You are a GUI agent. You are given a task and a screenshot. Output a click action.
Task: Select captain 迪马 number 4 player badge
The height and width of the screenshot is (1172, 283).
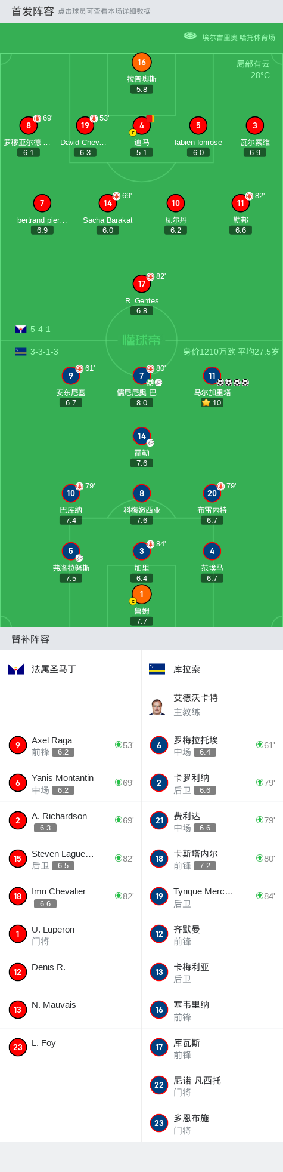point(141,125)
